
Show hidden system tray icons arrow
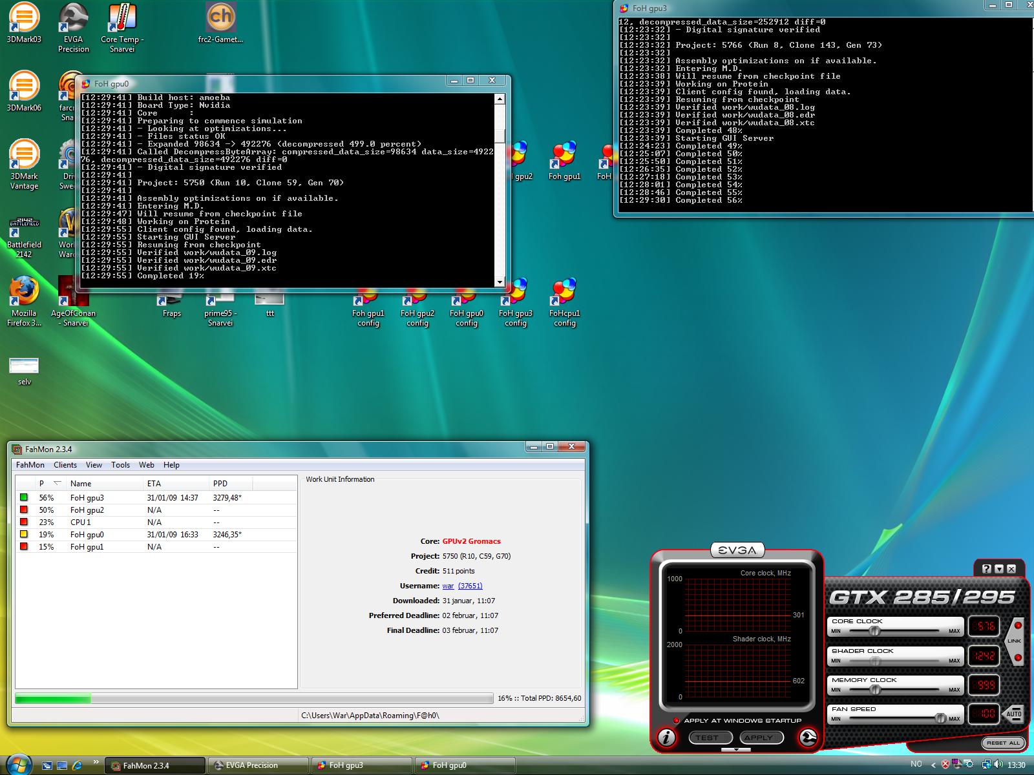point(933,765)
